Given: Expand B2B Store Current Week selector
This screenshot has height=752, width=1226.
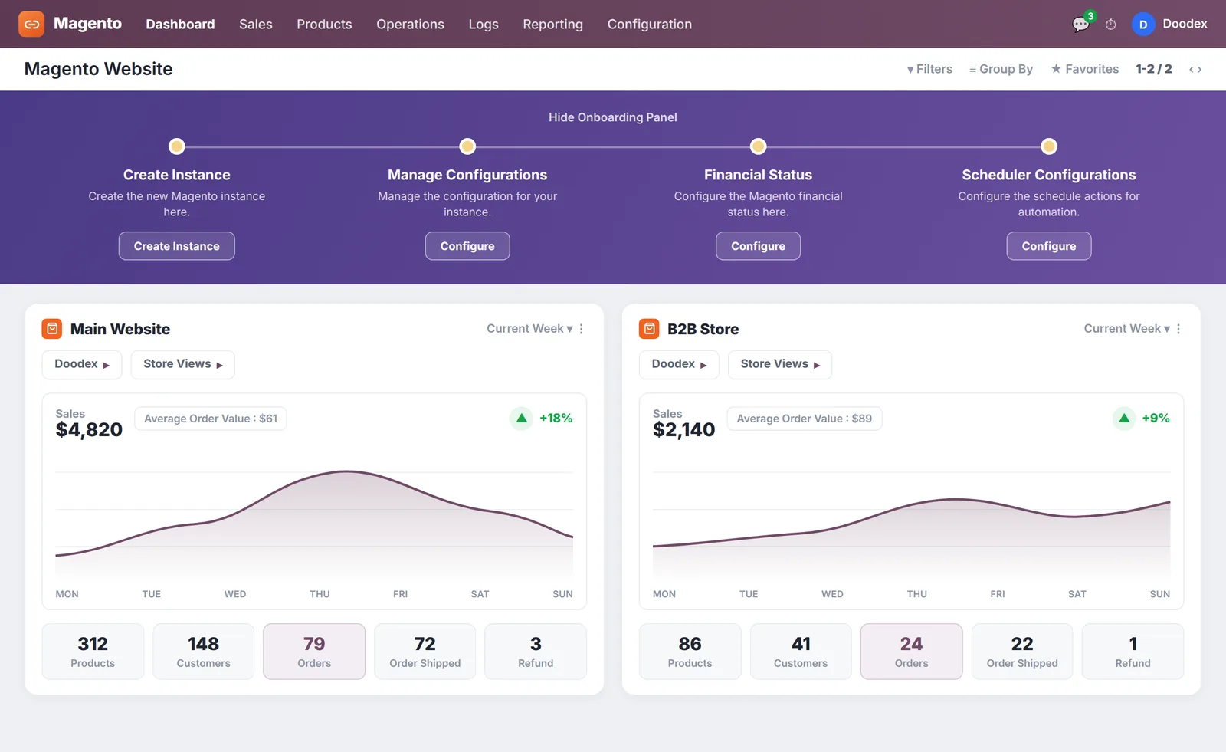Looking at the screenshot, I should point(1126,329).
